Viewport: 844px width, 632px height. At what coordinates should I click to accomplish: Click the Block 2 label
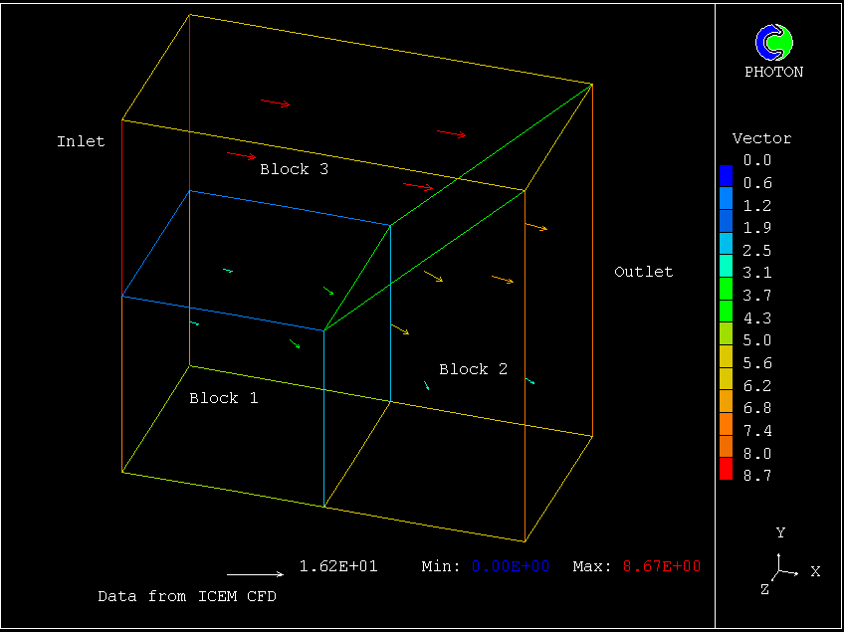[473, 369]
